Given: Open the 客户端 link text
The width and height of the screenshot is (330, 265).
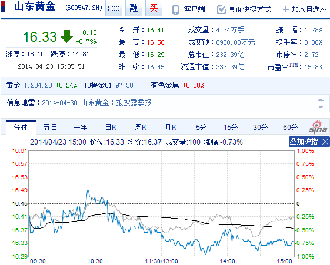Looking at the screenshot, I should pyautogui.click(x=194, y=9).
